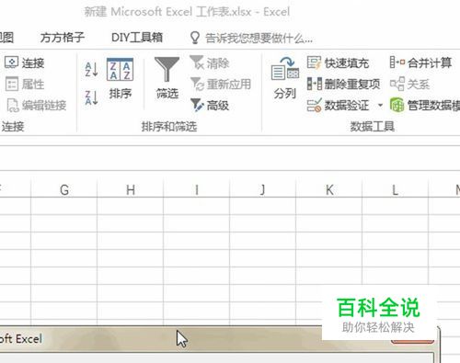Click the Connections (连接) icon button
This screenshot has height=363, width=460.
pos(25,62)
